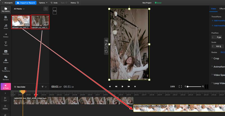The height and width of the screenshot is (116, 225).
Task: Switch to the Video properties tab
Action: coord(213,9)
